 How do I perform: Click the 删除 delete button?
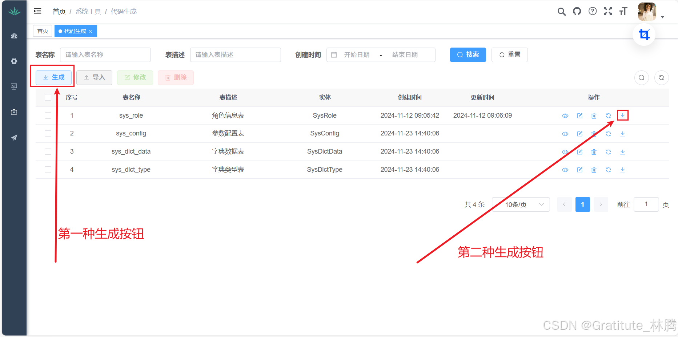click(176, 77)
